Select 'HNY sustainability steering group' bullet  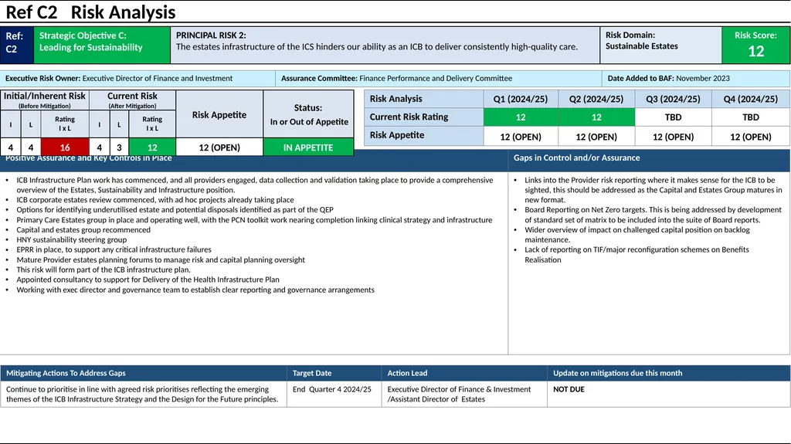pyautogui.click(x=72, y=239)
